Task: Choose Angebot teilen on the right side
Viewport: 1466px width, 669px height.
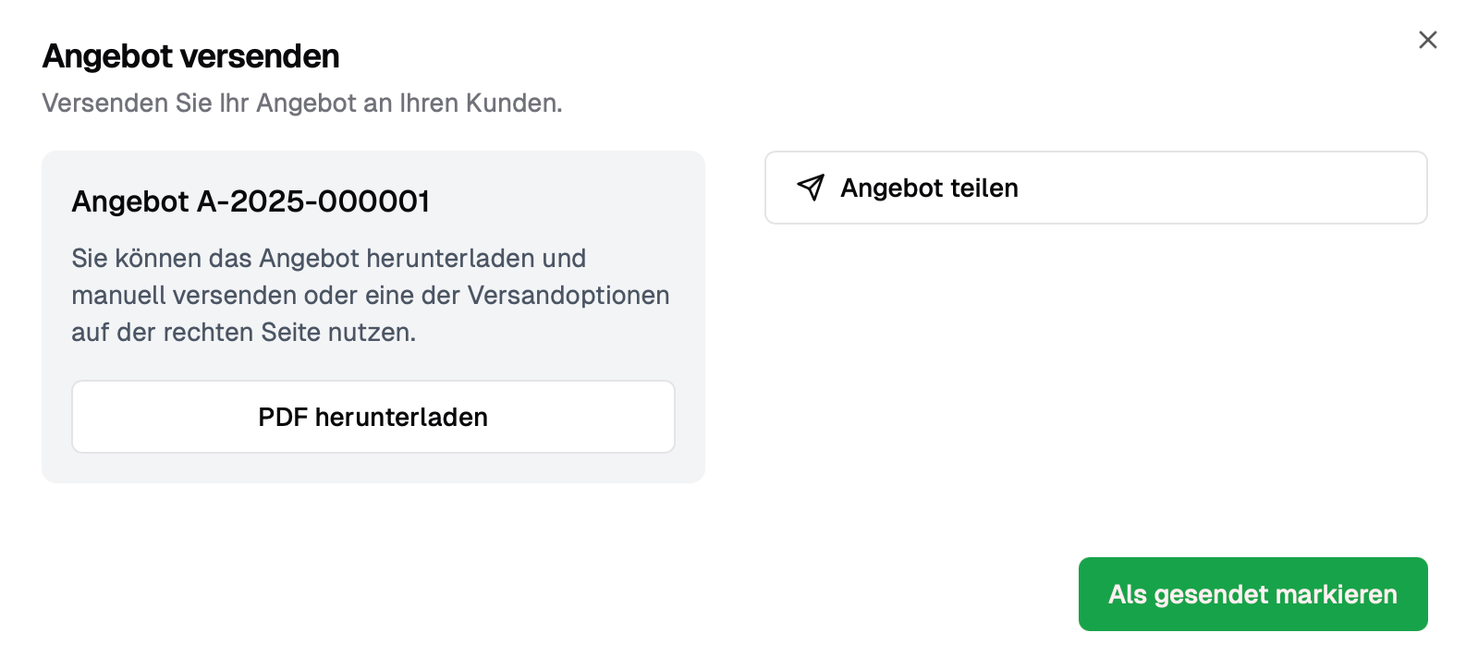Action: tap(1095, 188)
